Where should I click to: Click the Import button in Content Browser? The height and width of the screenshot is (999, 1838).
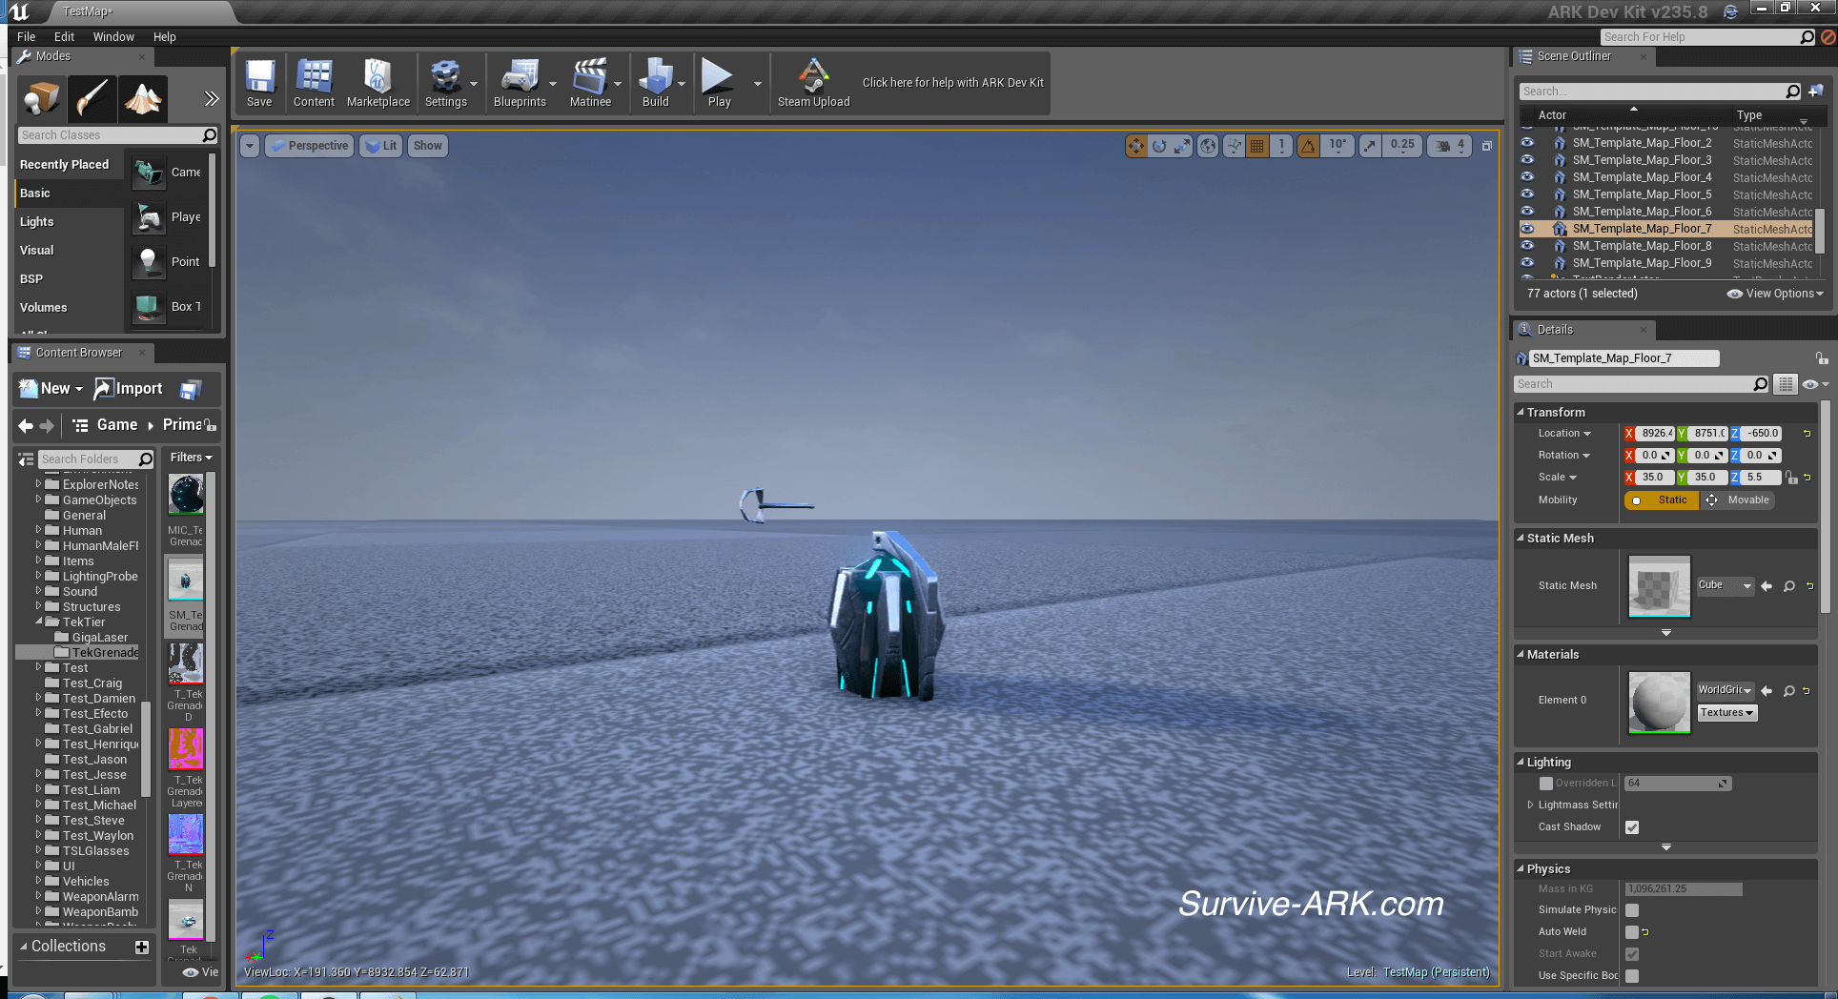[x=129, y=389]
